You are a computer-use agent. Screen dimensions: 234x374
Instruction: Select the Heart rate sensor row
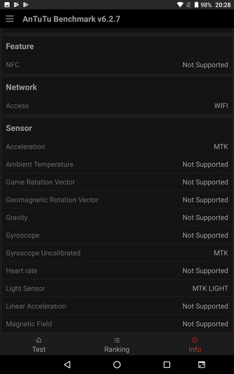coord(117,271)
